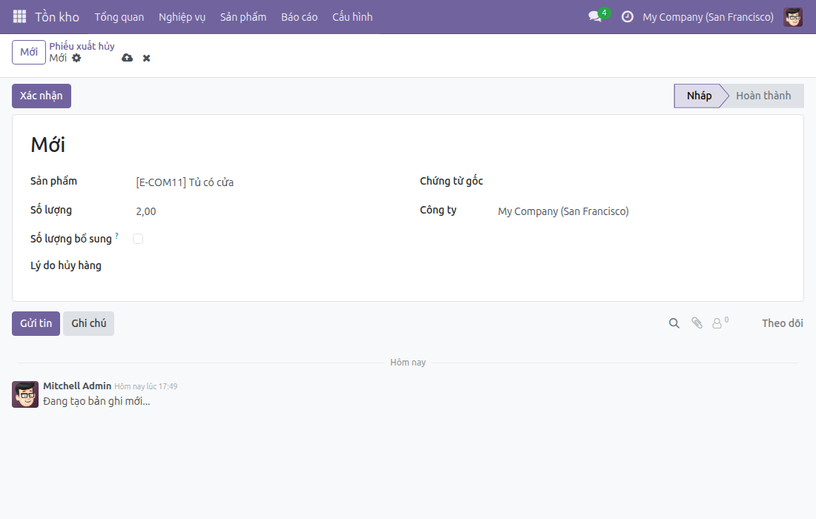
Task: Open the Báo cáo menu
Action: coord(299,16)
